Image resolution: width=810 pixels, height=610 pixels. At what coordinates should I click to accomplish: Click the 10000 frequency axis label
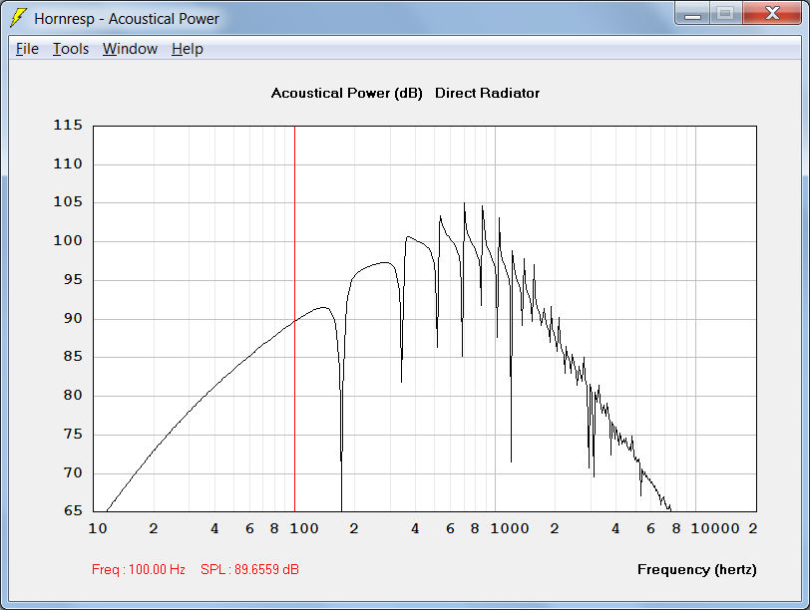pos(715,528)
